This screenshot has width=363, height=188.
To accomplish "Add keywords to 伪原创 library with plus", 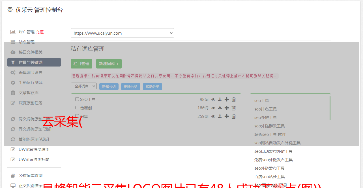I will [x=227, y=108].
